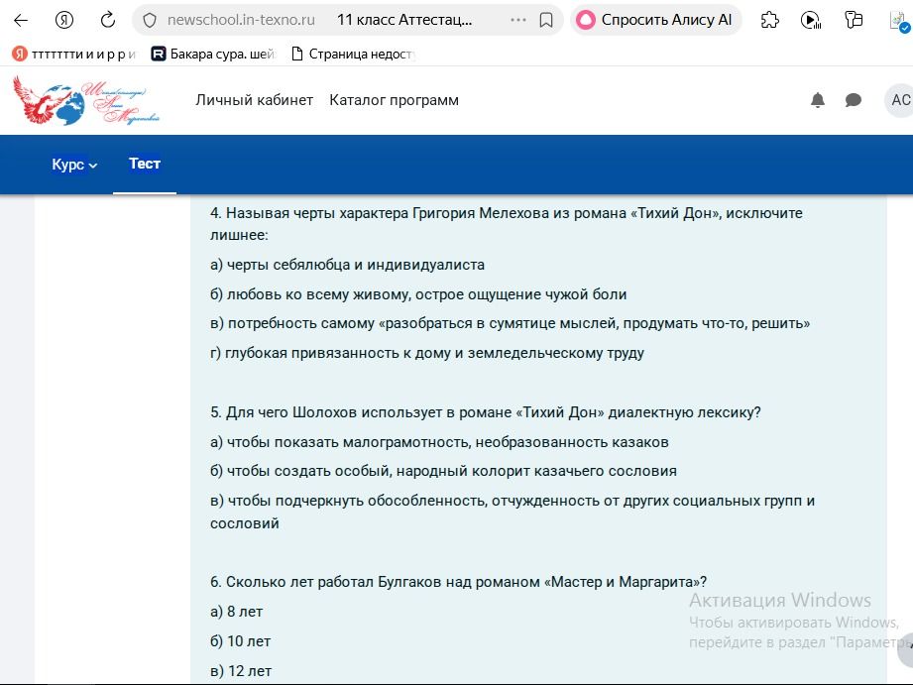Open the AC user profile menu
Viewport: 913px width, 685px height.
point(899,100)
